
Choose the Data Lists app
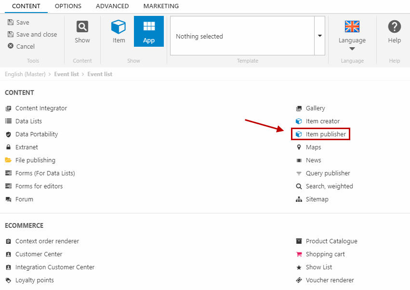tap(24, 121)
